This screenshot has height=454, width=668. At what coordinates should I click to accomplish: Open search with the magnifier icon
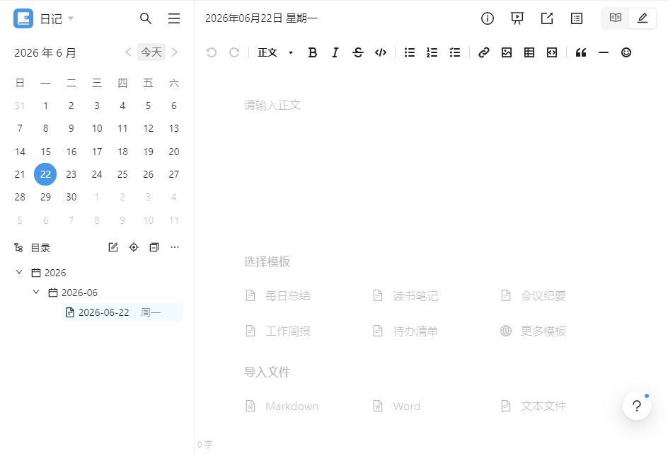tap(146, 18)
